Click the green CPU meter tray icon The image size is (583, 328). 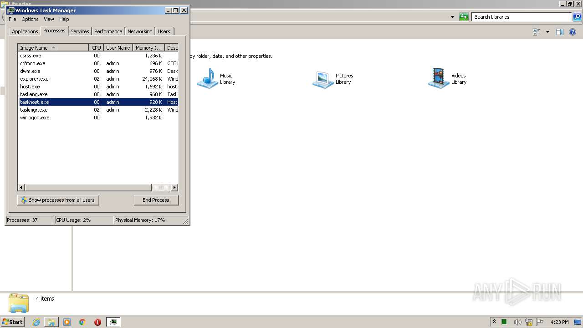pyautogui.click(x=504, y=322)
